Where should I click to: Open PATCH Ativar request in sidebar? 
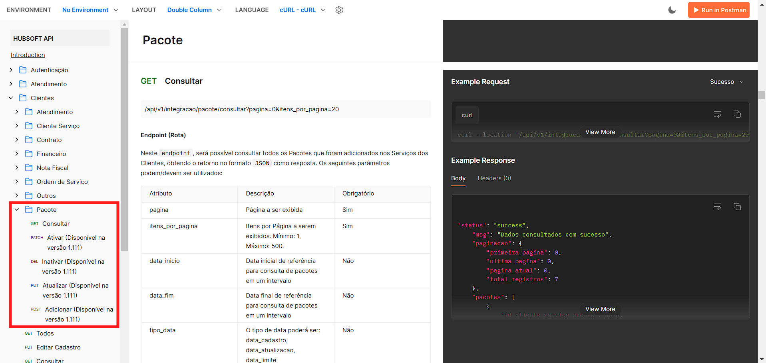68,243
